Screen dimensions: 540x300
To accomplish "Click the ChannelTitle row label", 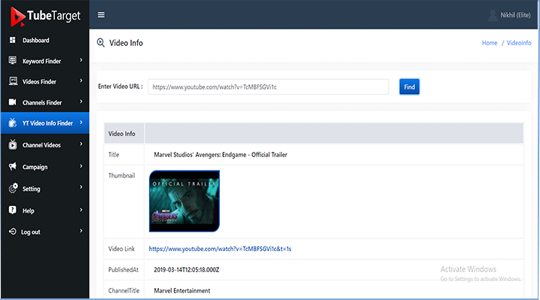I will 124,291.
